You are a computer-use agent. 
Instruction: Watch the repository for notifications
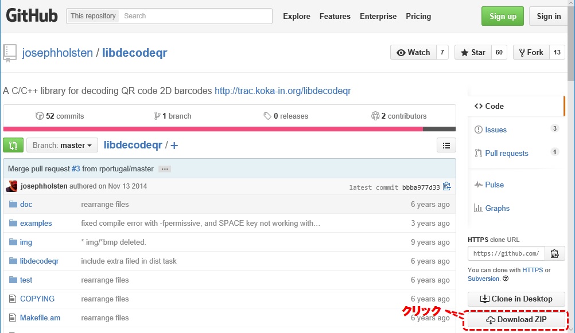tap(413, 52)
